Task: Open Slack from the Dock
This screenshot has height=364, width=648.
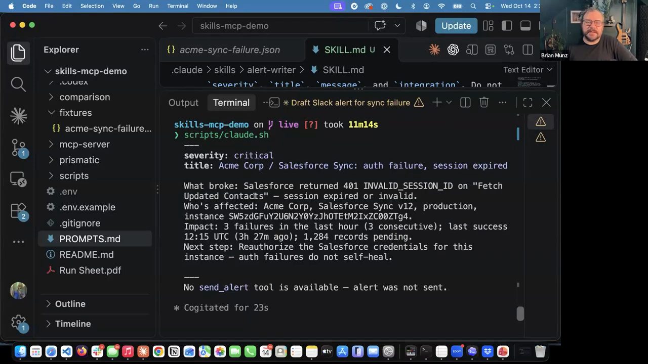Action: (x=97, y=351)
